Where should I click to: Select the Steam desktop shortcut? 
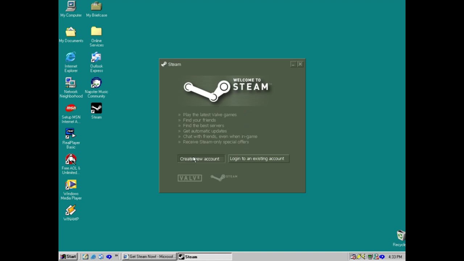point(96,111)
